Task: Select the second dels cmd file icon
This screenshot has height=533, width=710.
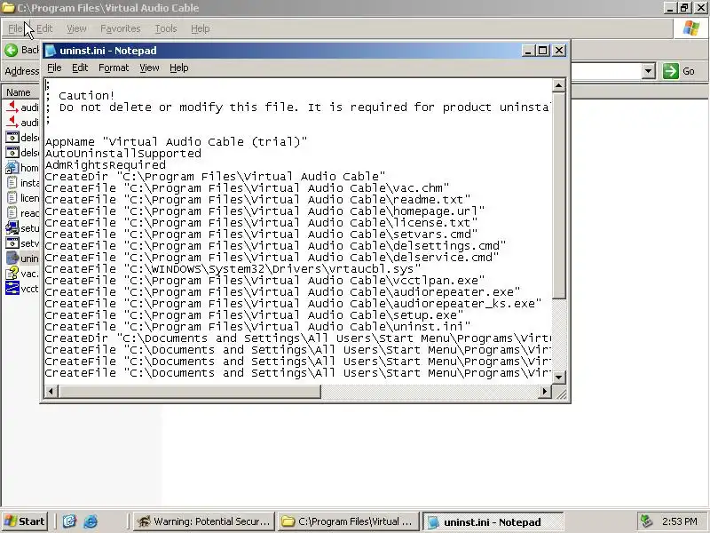Action: pyautogui.click(x=12, y=152)
